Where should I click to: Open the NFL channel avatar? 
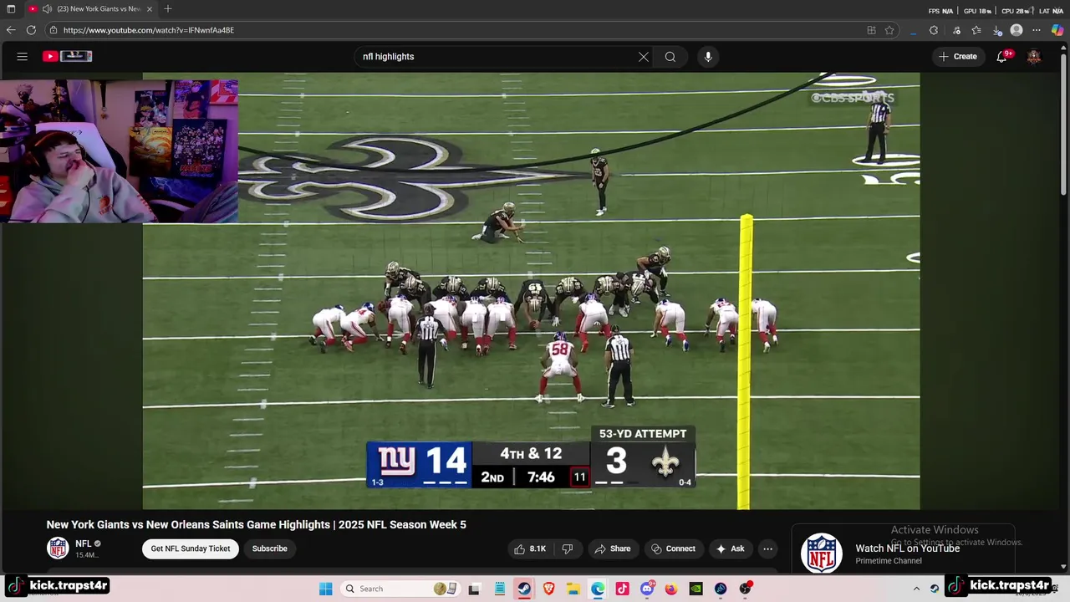[x=58, y=548]
